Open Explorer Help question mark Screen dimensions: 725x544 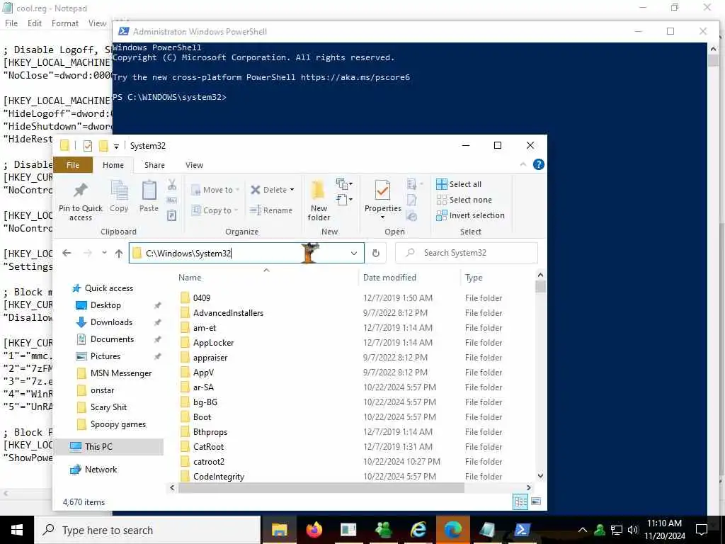point(538,164)
